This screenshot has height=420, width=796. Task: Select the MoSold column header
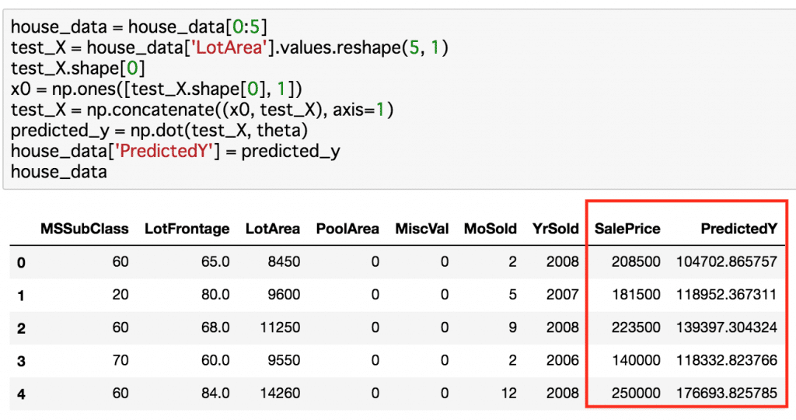tap(491, 229)
